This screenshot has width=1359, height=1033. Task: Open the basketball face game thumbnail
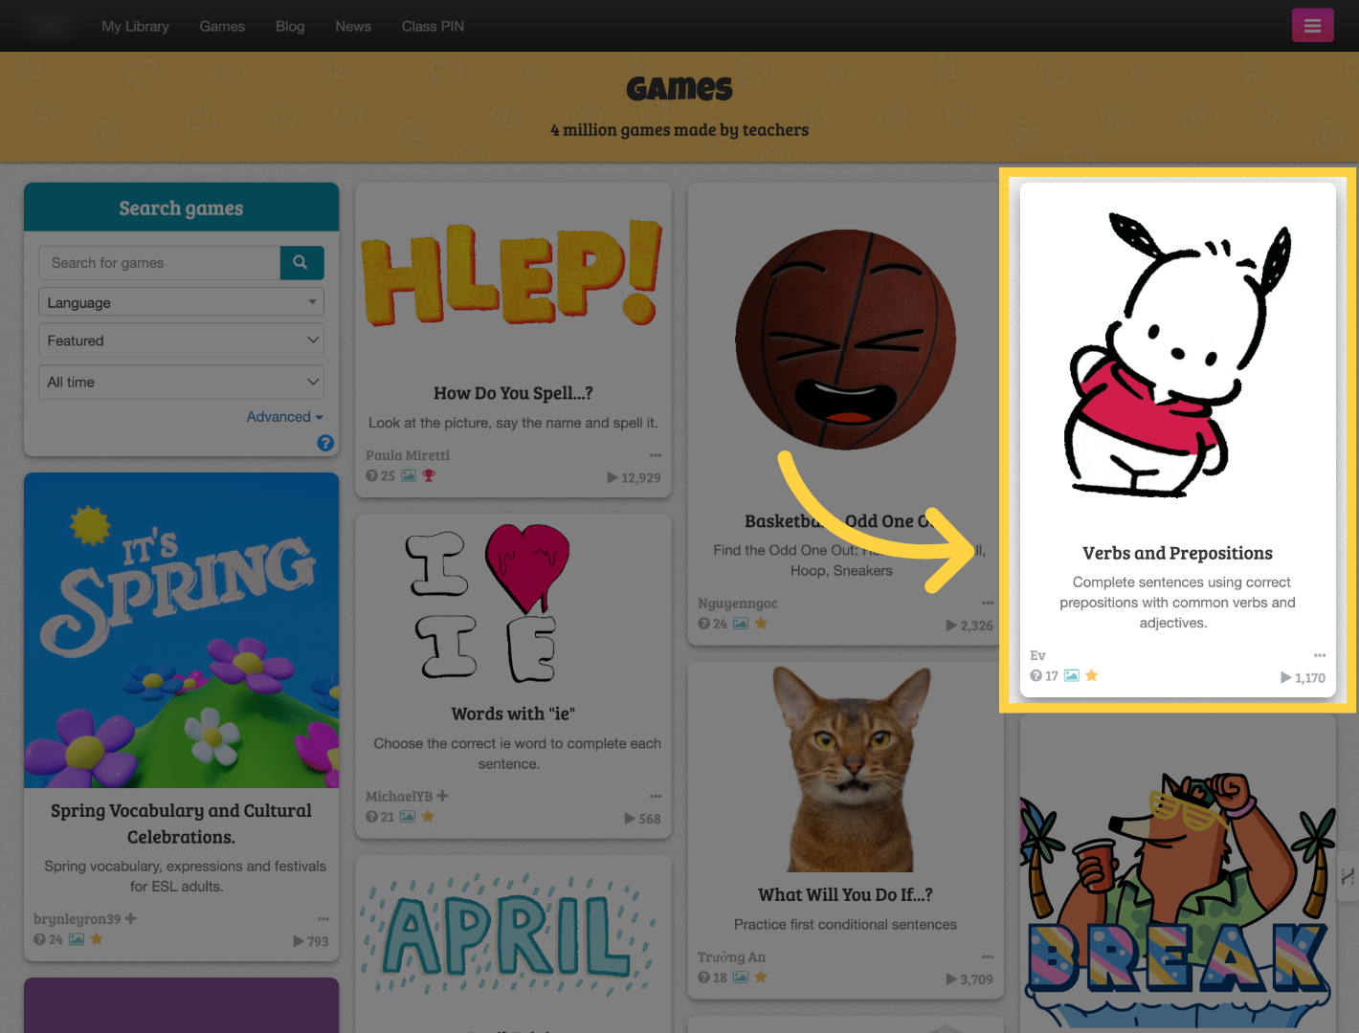[x=845, y=340]
